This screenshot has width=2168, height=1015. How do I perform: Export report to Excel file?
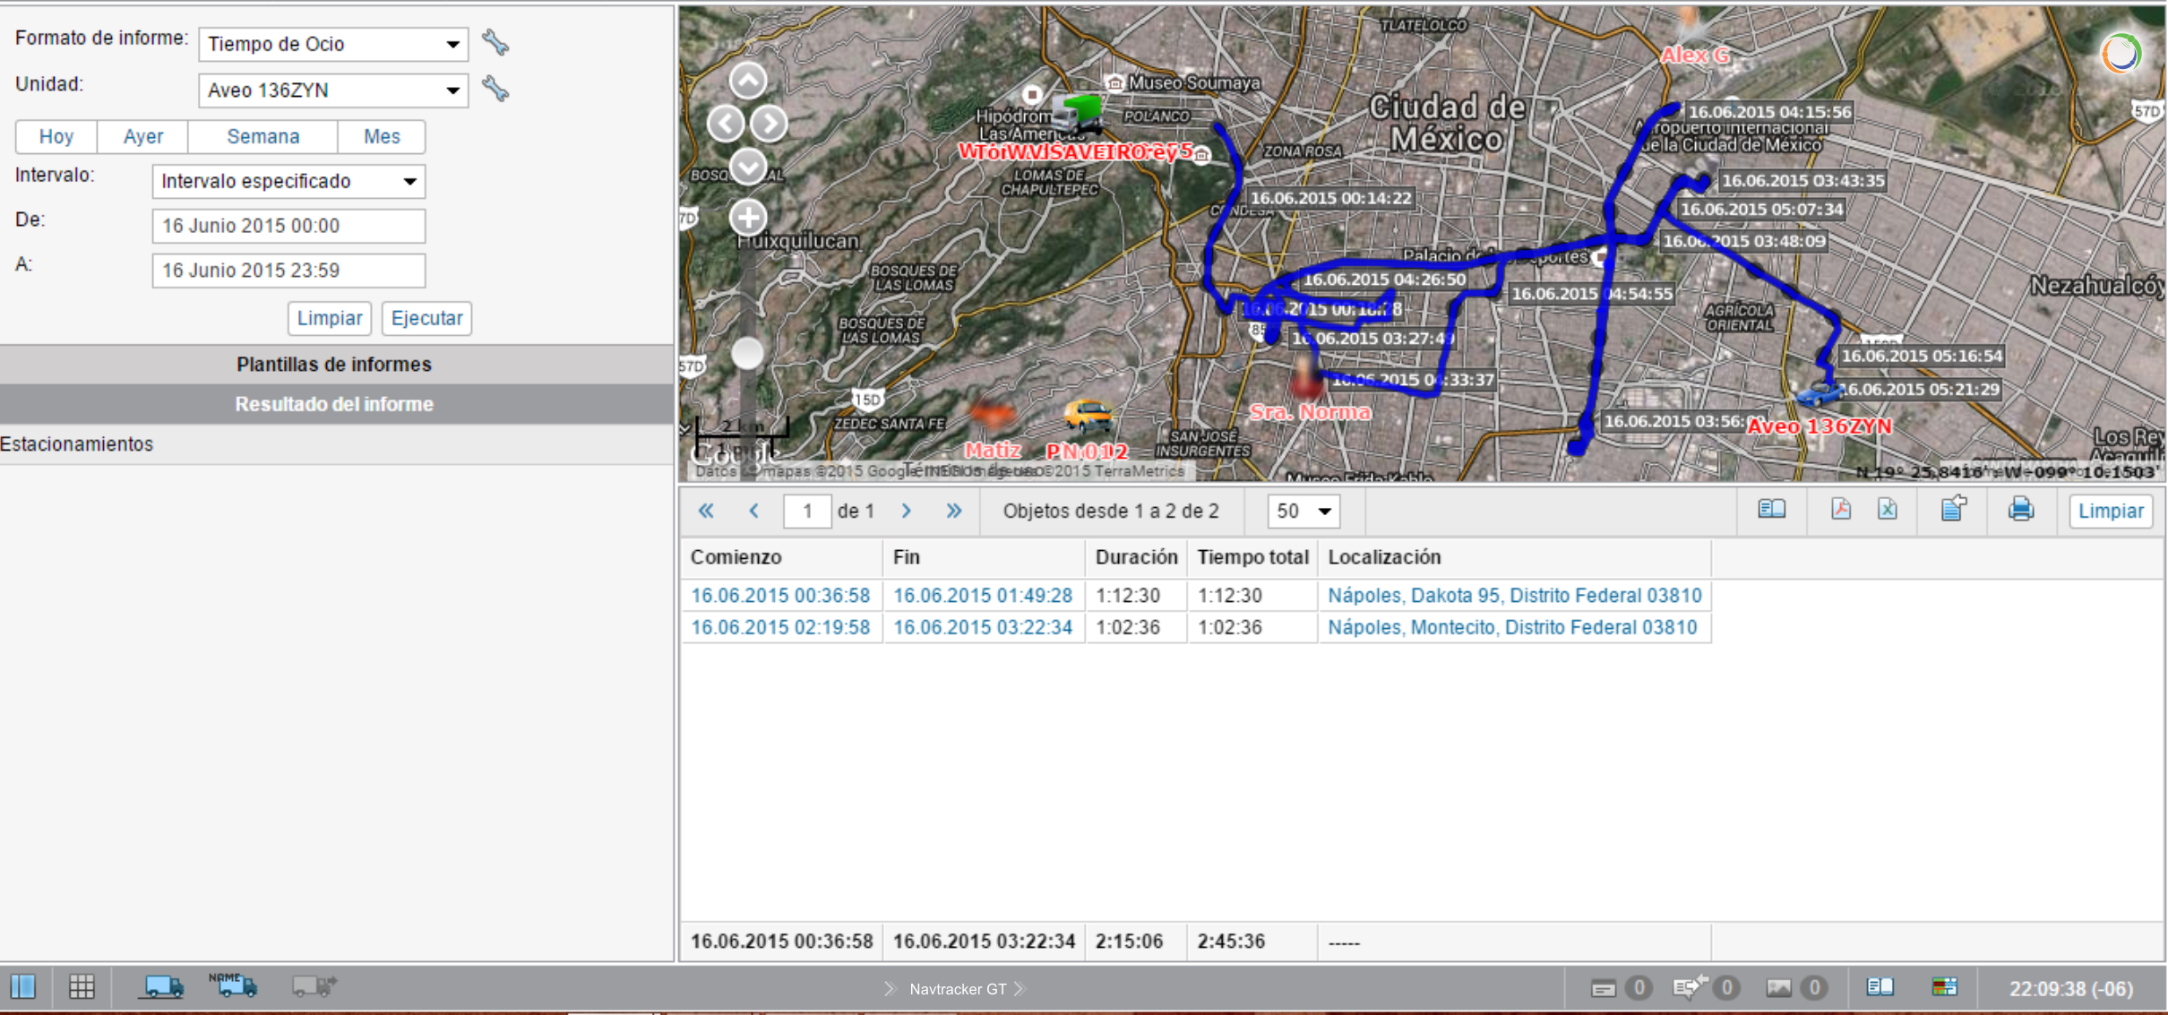(x=1888, y=510)
